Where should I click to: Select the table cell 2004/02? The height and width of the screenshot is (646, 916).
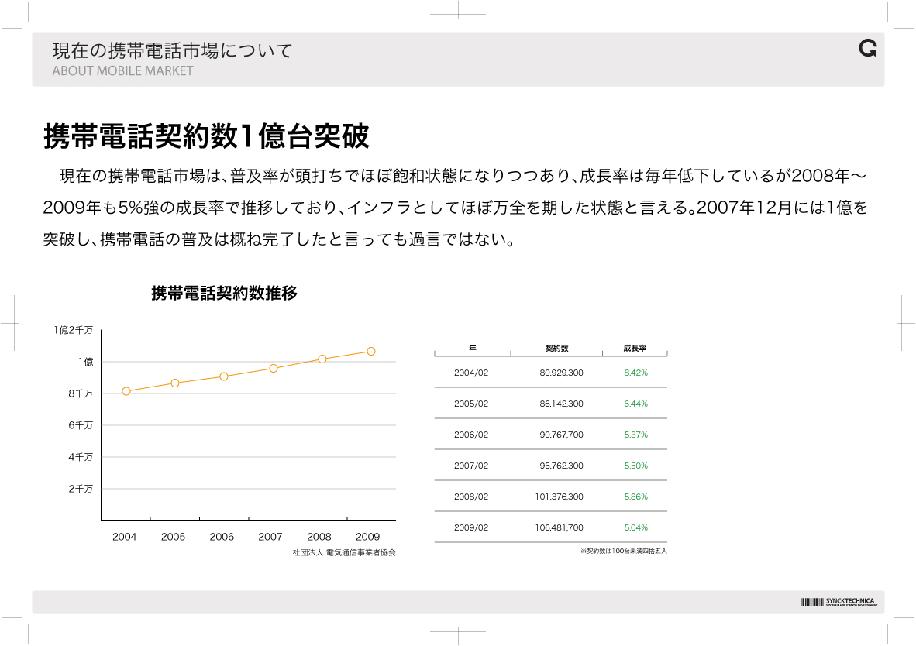471,373
